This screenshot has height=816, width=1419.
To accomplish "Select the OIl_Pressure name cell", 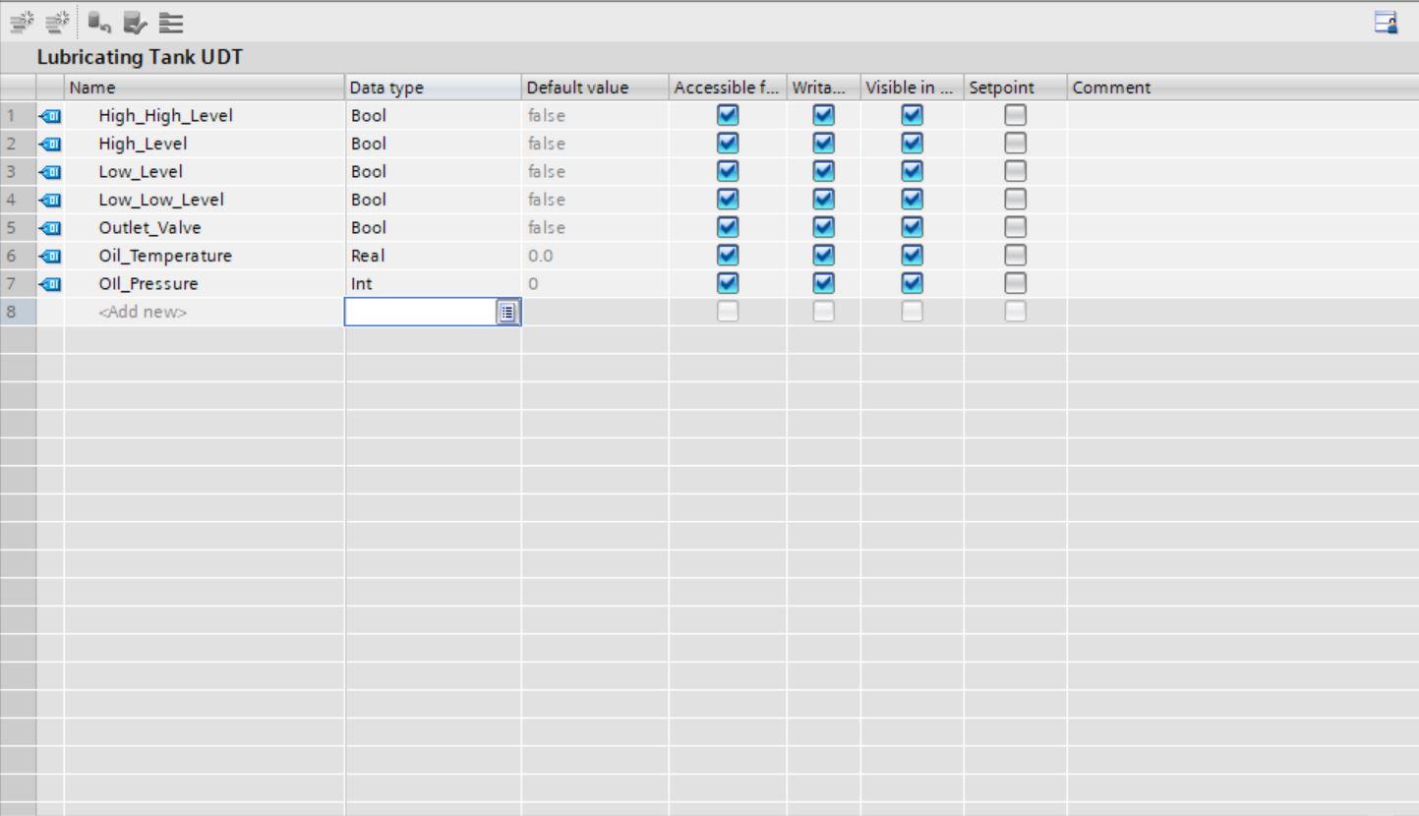I will tap(205, 284).
